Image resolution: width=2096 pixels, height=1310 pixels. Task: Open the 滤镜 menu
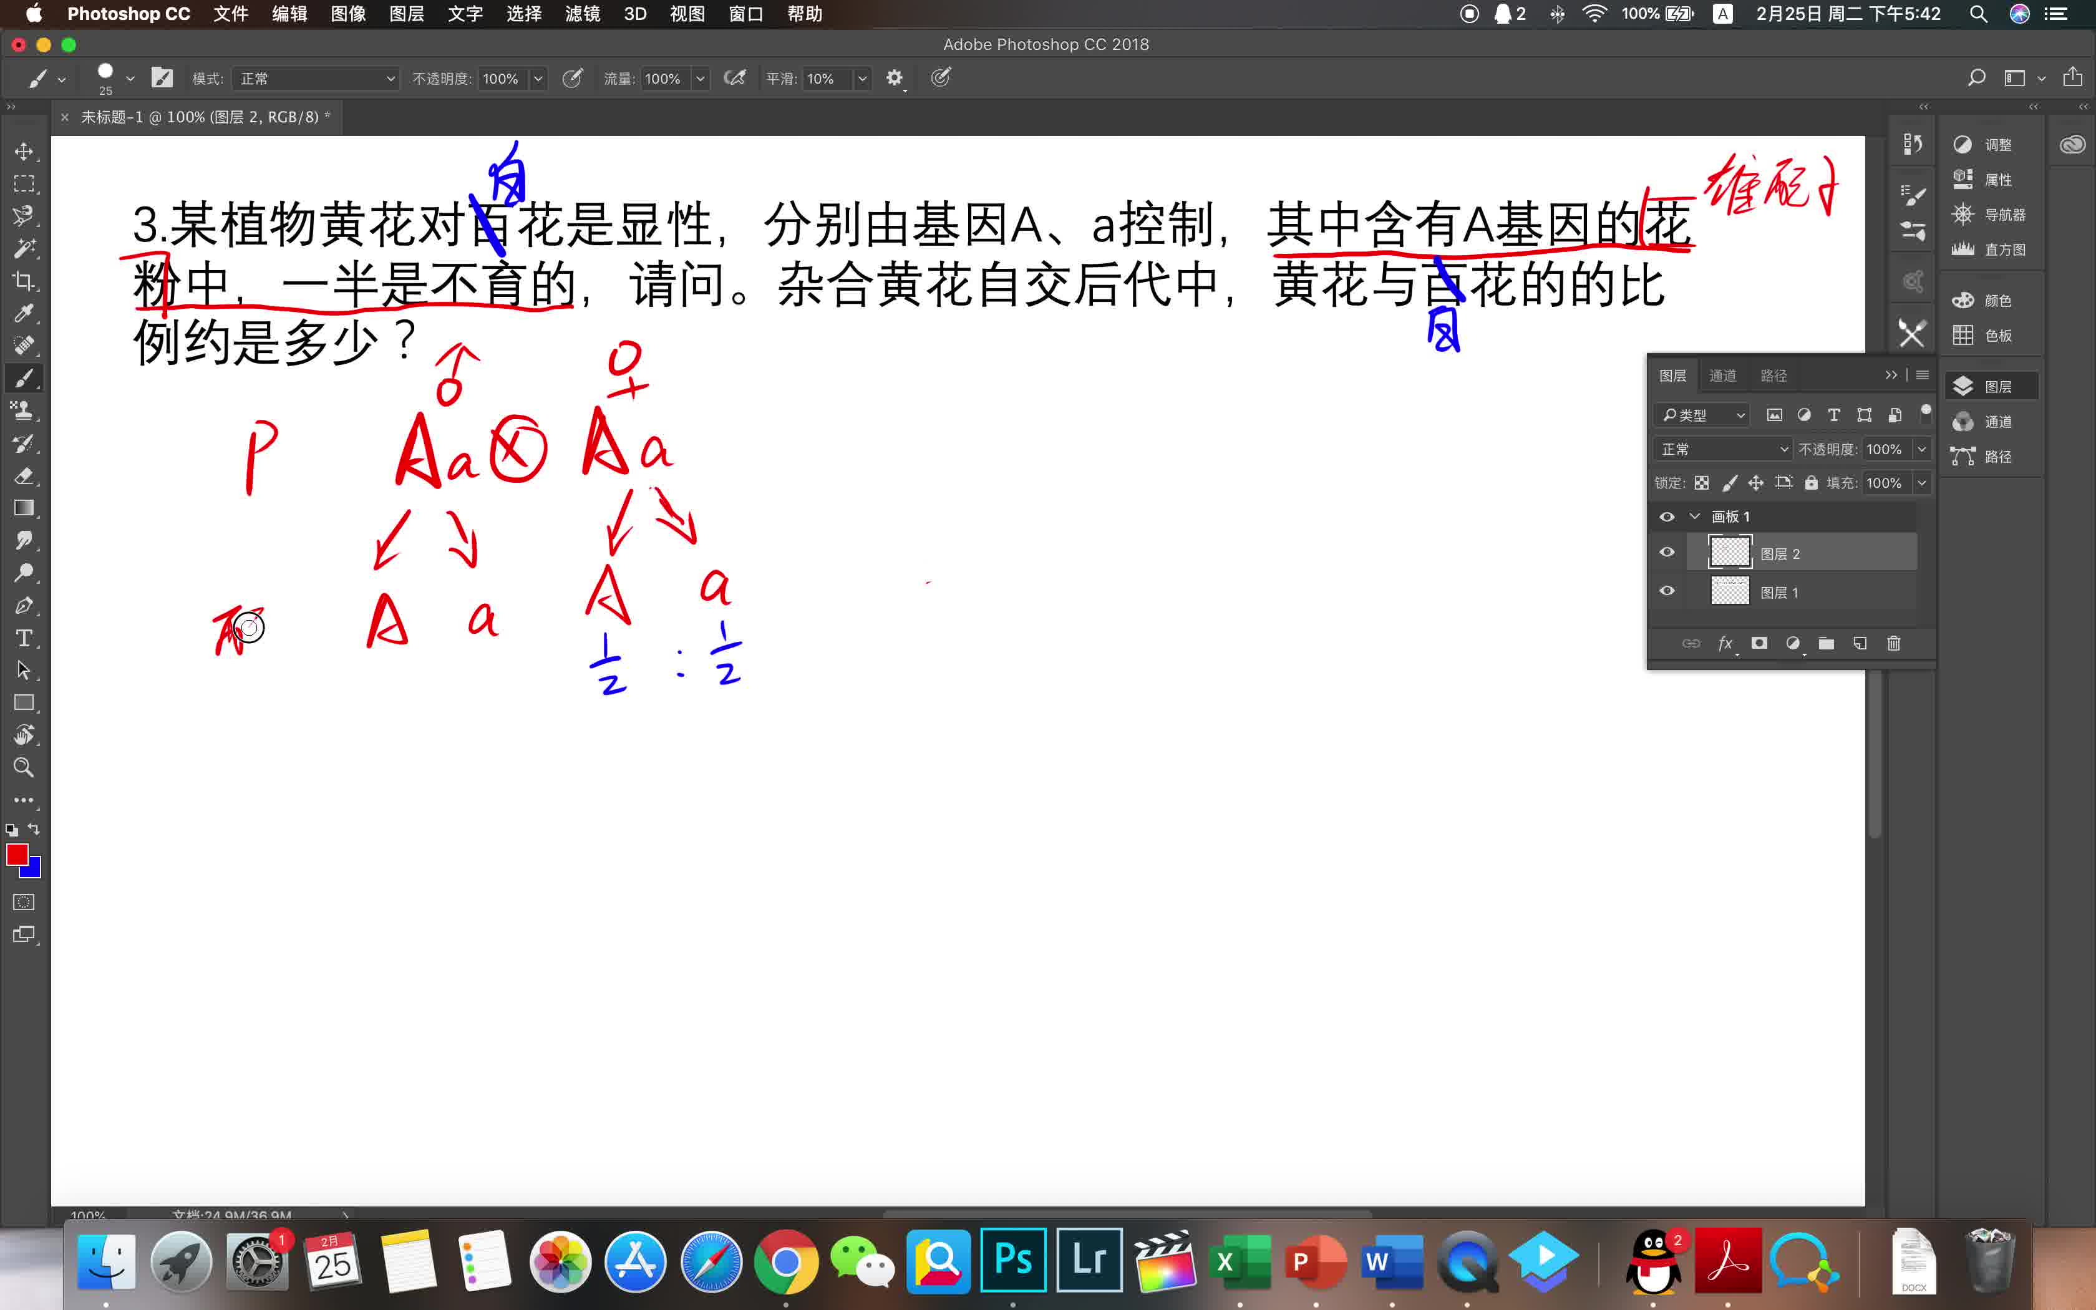(582, 14)
